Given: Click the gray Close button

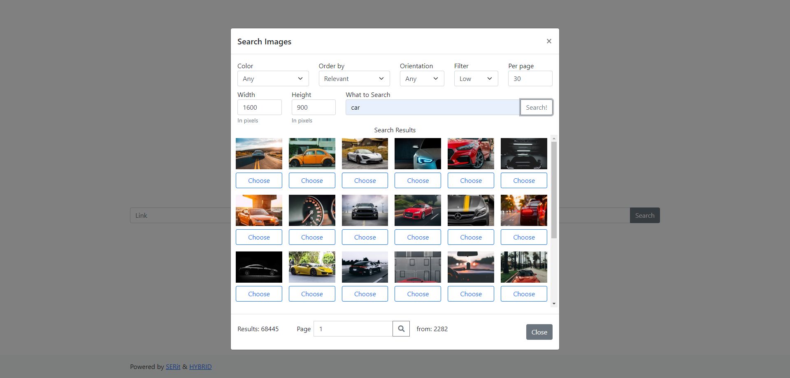Looking at the screenshot, I should pyautogui.click(x=539, y=332).
